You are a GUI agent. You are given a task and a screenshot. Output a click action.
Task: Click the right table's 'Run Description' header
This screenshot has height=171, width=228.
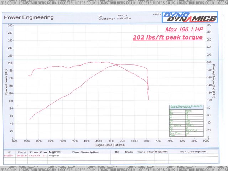pos(193,152)
